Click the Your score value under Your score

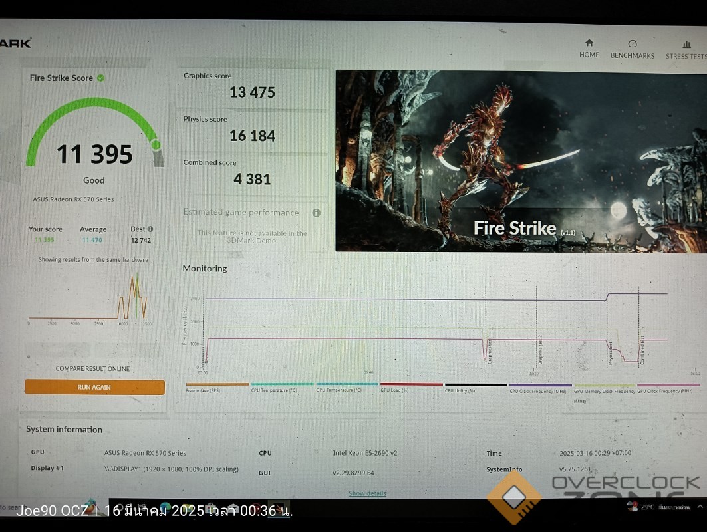(44, 240)
